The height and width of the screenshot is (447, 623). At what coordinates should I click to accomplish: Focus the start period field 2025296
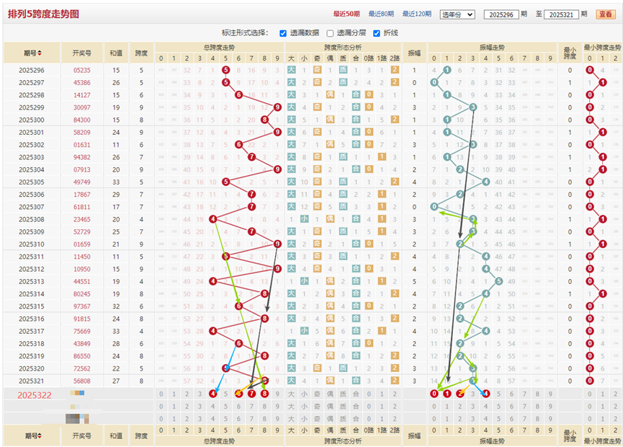(x=501, y=14)
